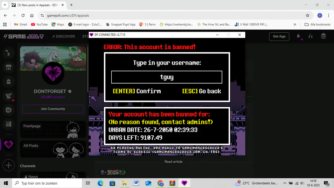
Task: Open Outlook from the taskbar
Action: pyautogui.click(x=148, y=183)
